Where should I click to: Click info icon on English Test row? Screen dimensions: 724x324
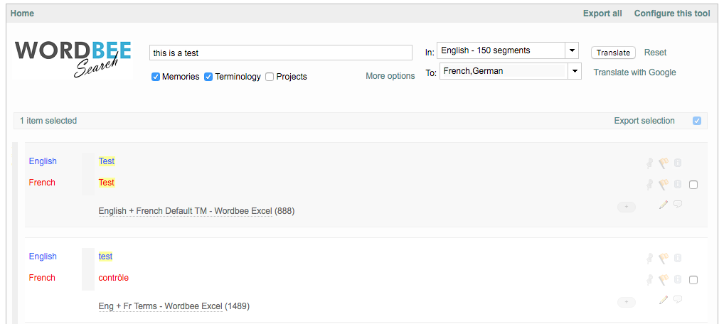[678, 163]
